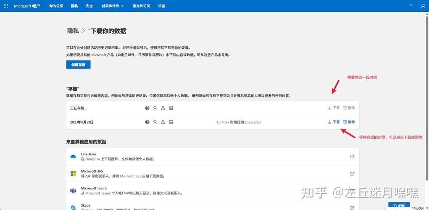Click search icon in 2023年8月21日 row

click(155, 122)
